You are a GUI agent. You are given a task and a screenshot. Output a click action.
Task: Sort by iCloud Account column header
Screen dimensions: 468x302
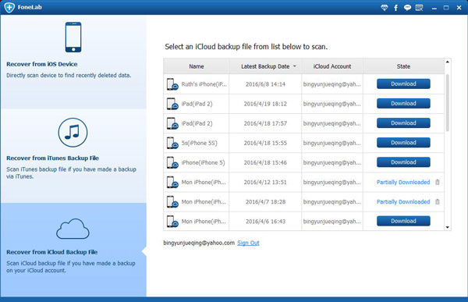[x=332, y=66]
